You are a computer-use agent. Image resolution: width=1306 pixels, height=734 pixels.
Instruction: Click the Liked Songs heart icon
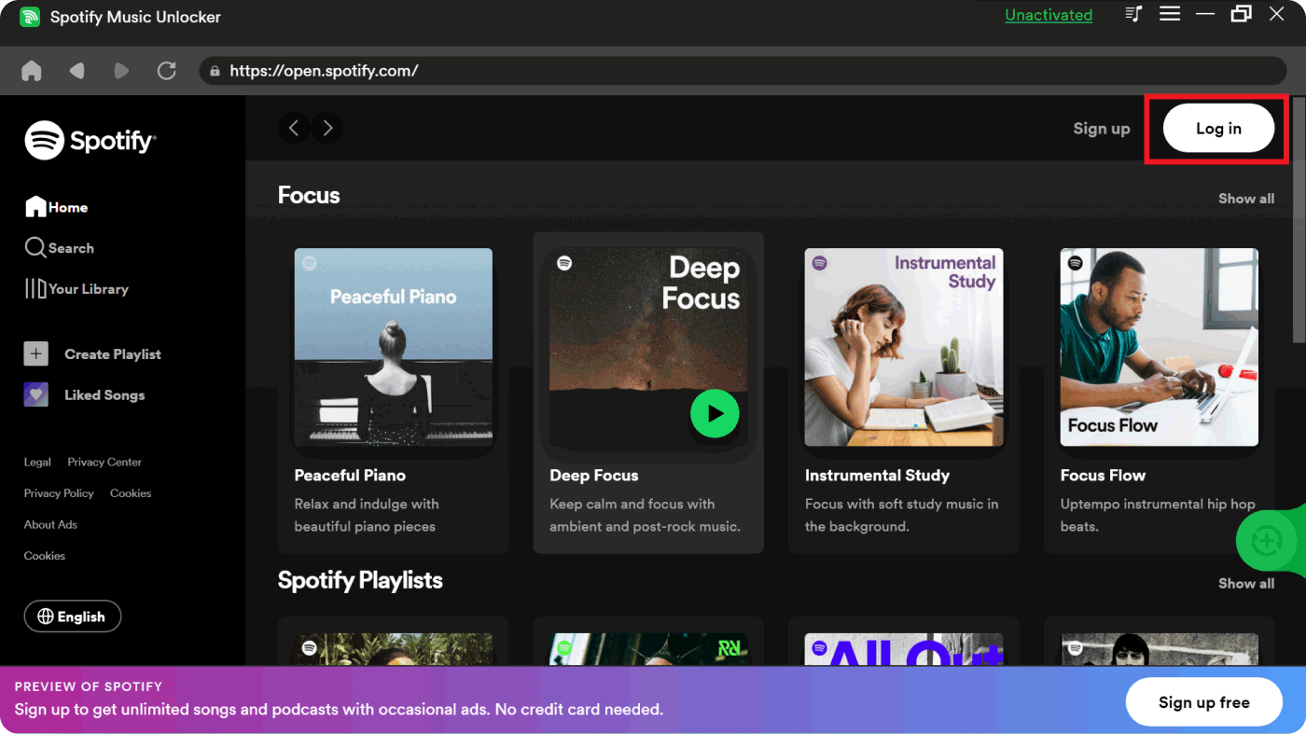click(x=35, y=395)
